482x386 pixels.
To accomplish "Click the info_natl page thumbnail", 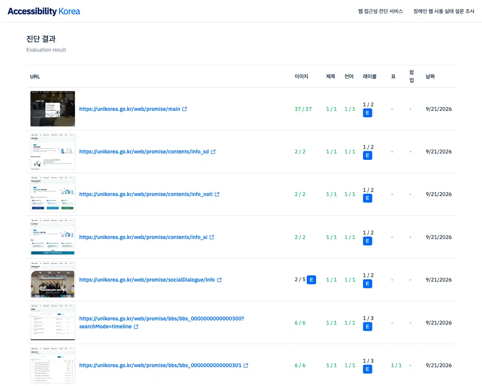I will point(53,194).
